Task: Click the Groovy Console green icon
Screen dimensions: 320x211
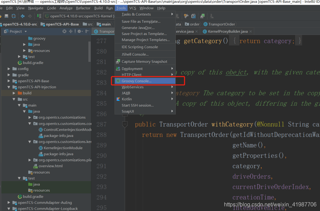Action: pyautogui.click(x=118, y=81)
